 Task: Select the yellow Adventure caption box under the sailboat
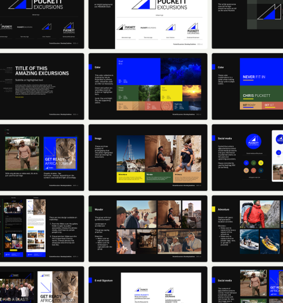coord(131,178)
